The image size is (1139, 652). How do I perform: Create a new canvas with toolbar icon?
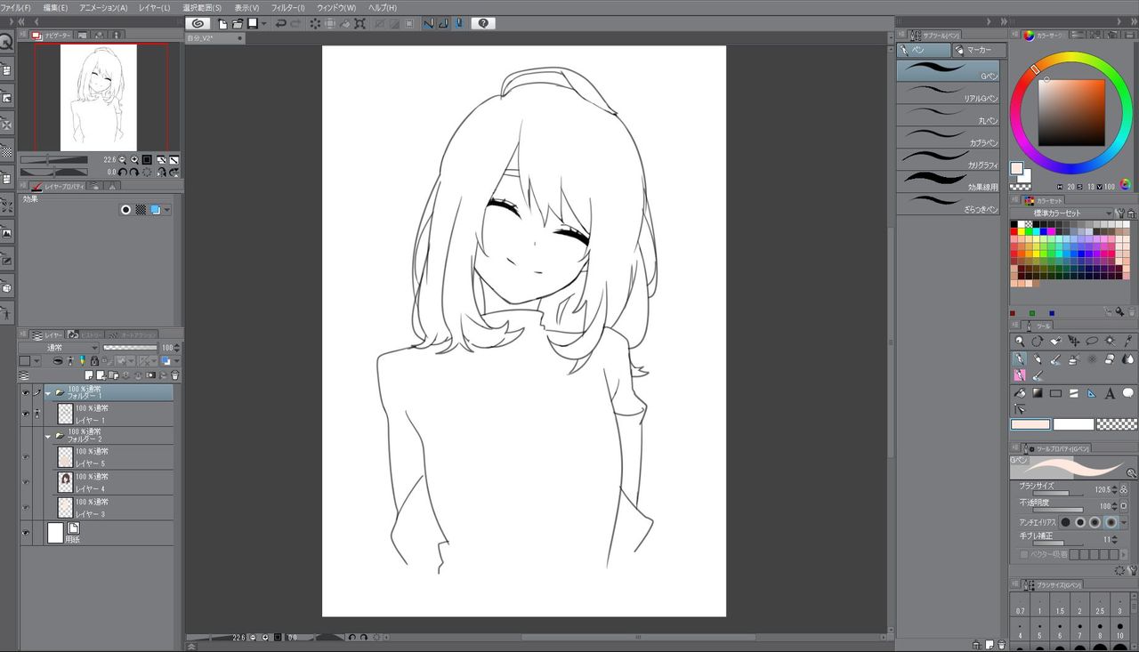222,23
